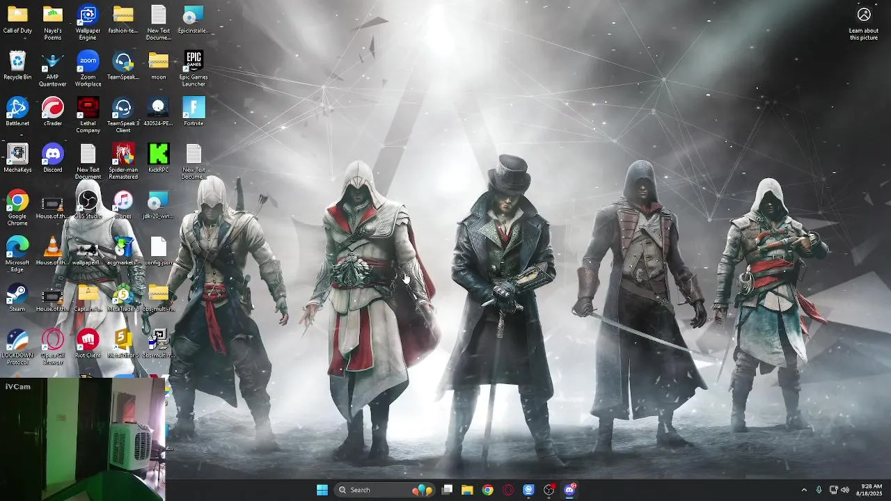Select the config.json file
The width and height of the screenshot is (891, 501).
159,251
